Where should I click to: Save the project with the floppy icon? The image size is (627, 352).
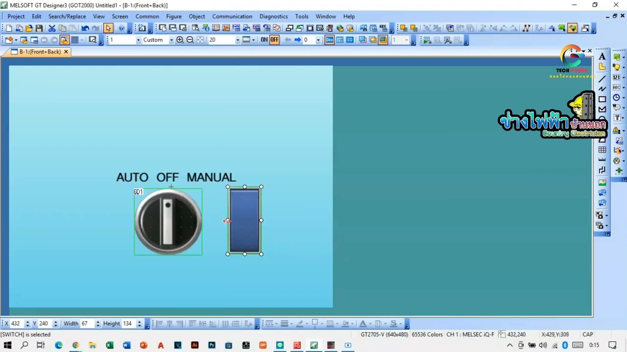(39, 28)
